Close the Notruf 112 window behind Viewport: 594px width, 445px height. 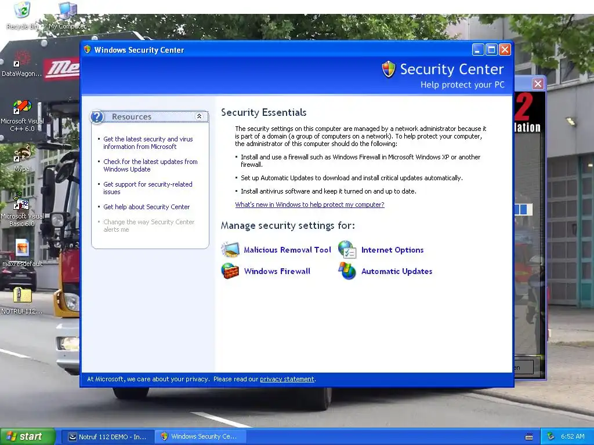[x=538, y=83]
